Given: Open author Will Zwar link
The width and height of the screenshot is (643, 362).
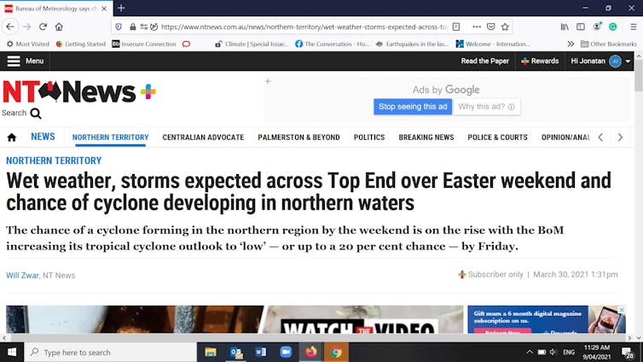Looking at the screenshot, I should point(22,276).
